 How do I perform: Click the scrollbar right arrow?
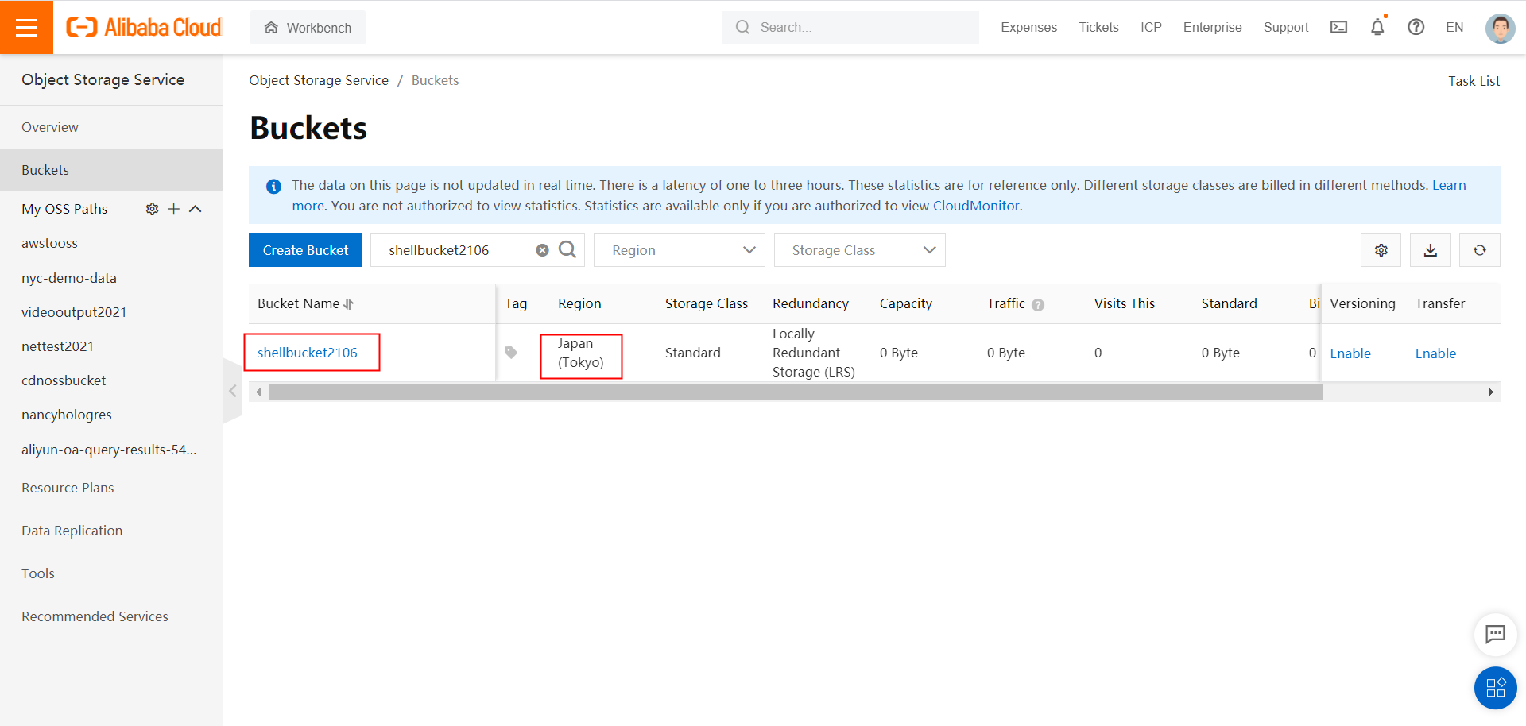click(1490, 392)
